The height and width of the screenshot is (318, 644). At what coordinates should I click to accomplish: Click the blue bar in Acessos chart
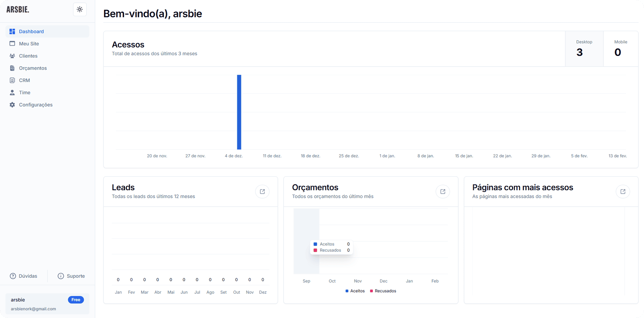[239, 112]
